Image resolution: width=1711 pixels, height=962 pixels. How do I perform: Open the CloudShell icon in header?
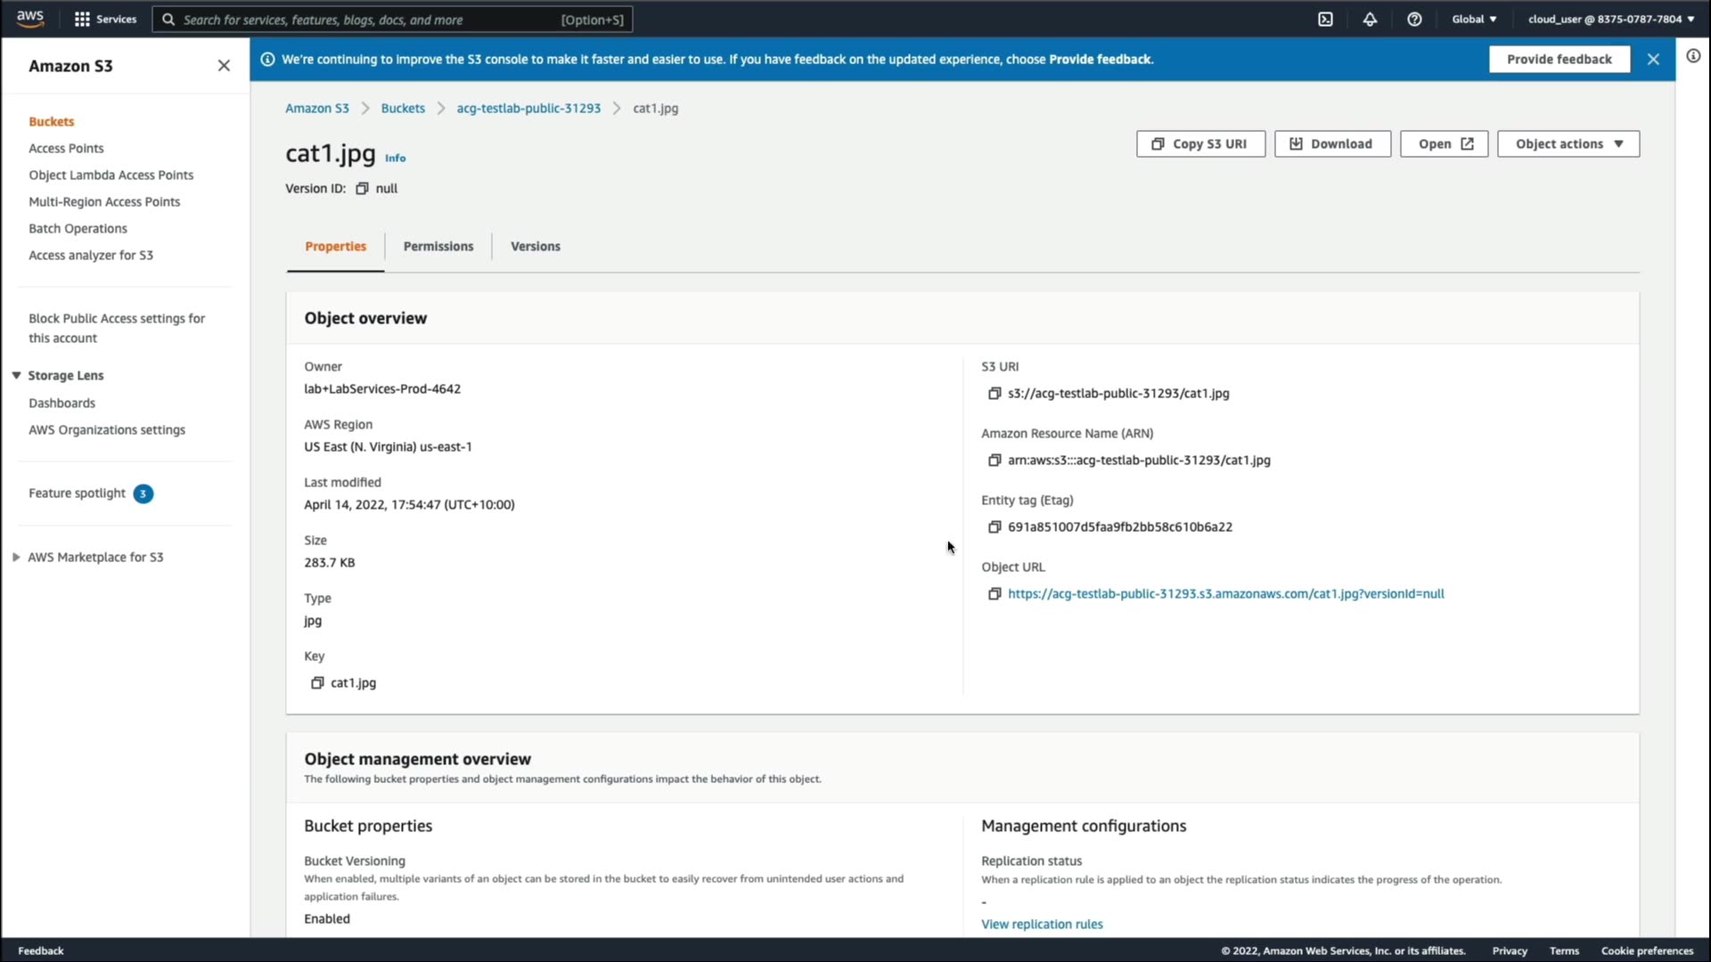1325,19
